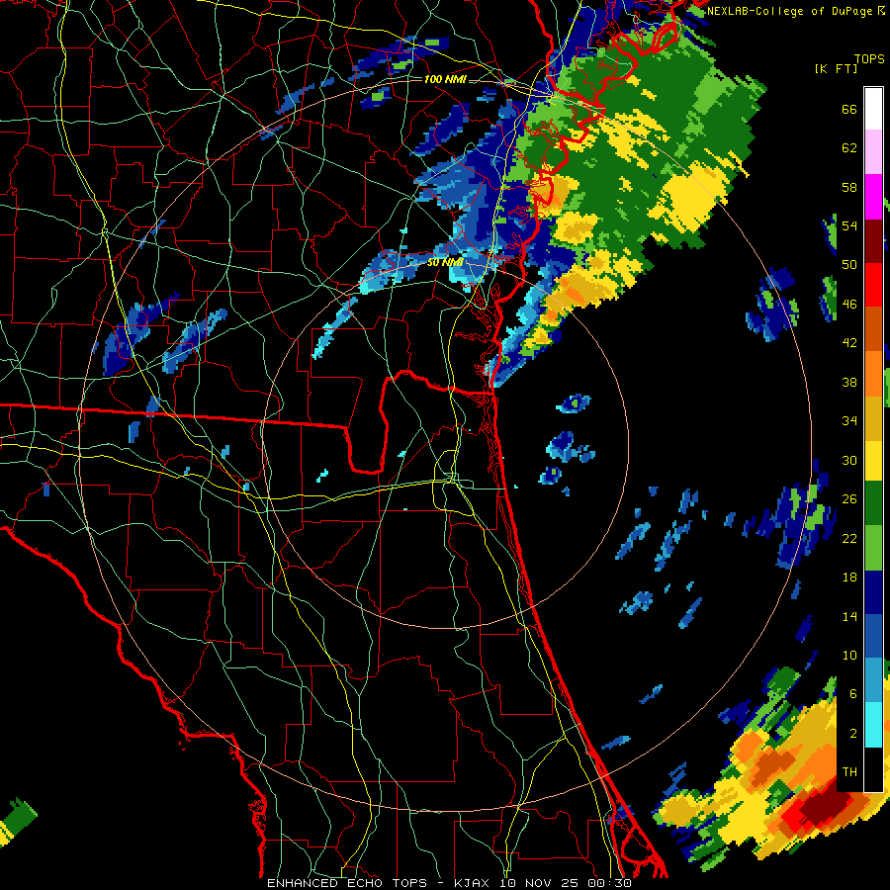Click the "50 NMI" range ring label

(444, 262)
